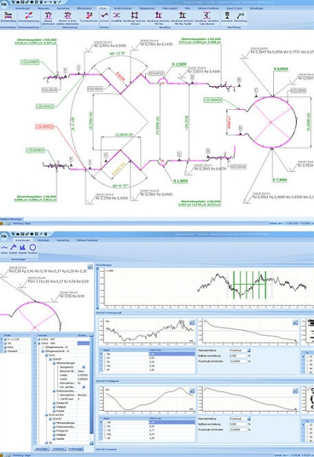The image size is (314, 457).
Task: Select the R 8,0004 radius label
Action: 281,69
